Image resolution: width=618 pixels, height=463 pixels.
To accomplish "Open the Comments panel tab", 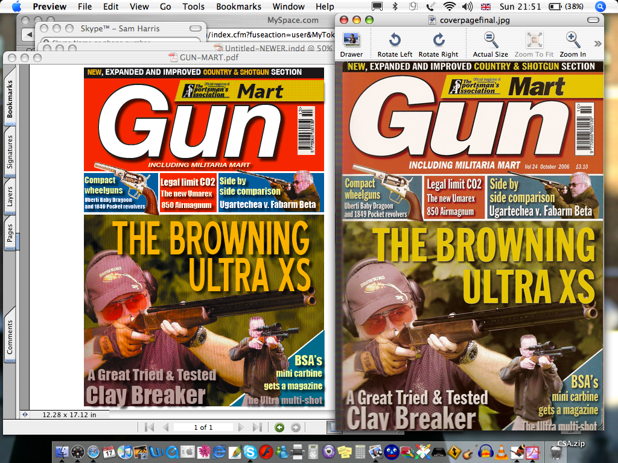I will (x=10, y=336).
